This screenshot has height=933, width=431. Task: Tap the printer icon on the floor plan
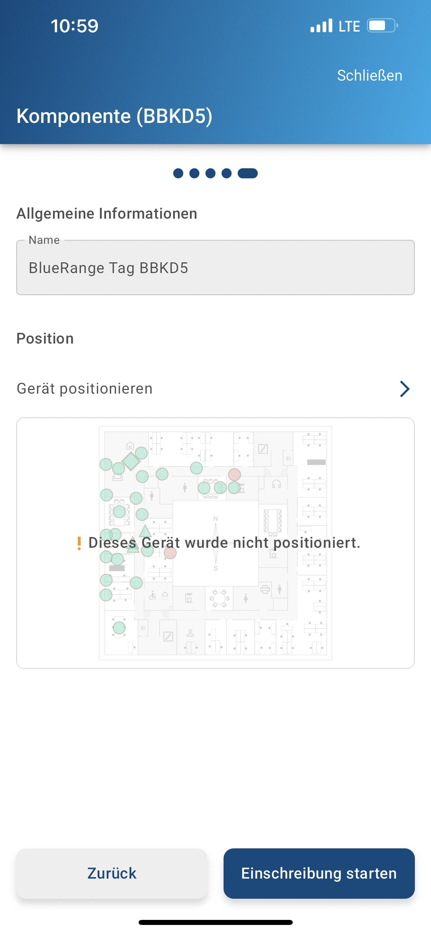tap(265, 589)
